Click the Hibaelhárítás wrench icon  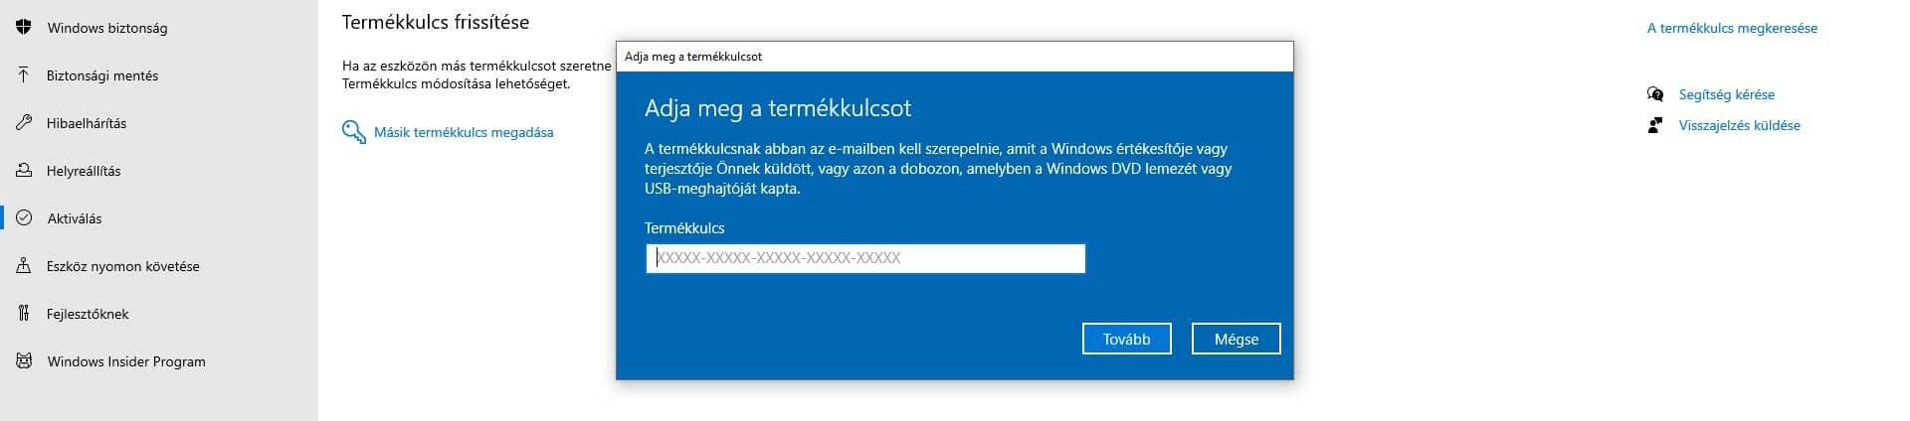click(x=24, y=123)
